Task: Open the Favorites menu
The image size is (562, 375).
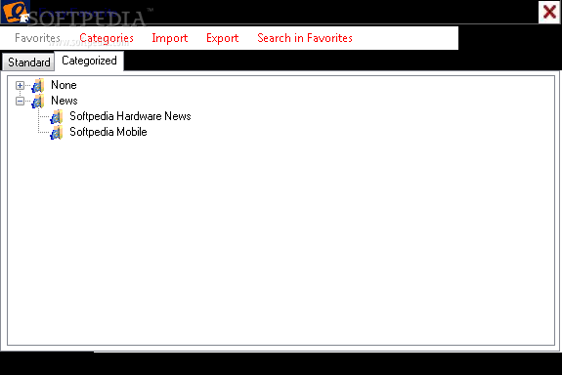Action: [x=37, y=38]
